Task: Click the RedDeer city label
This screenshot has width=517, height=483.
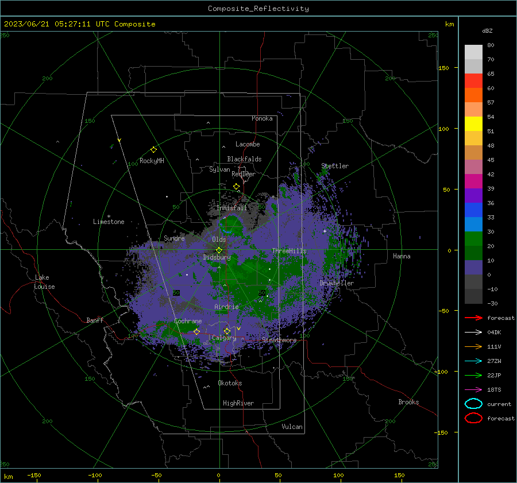Action: 244,174
